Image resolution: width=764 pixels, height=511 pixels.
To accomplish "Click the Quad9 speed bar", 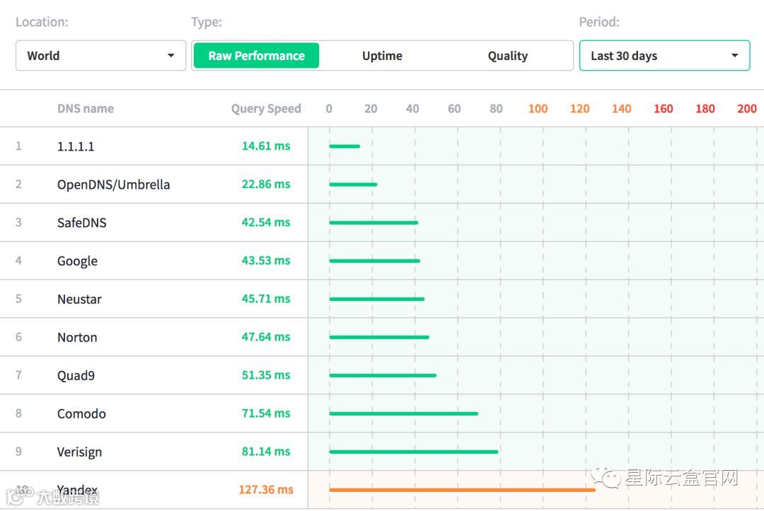I will click(x=383, y=376).
